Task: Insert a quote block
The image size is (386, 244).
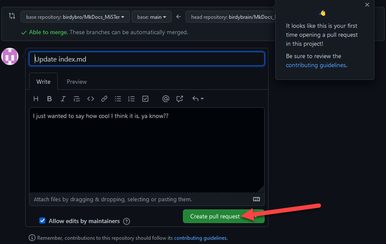Action: 77,99
